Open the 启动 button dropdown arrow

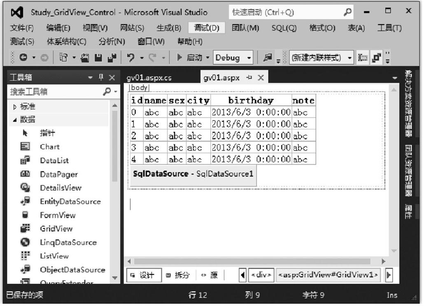click(x=207, y=58)
